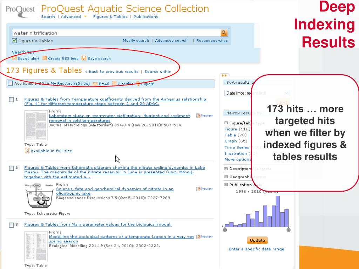
Task: Click Back to previous results link
Action: tap(112, 71)
